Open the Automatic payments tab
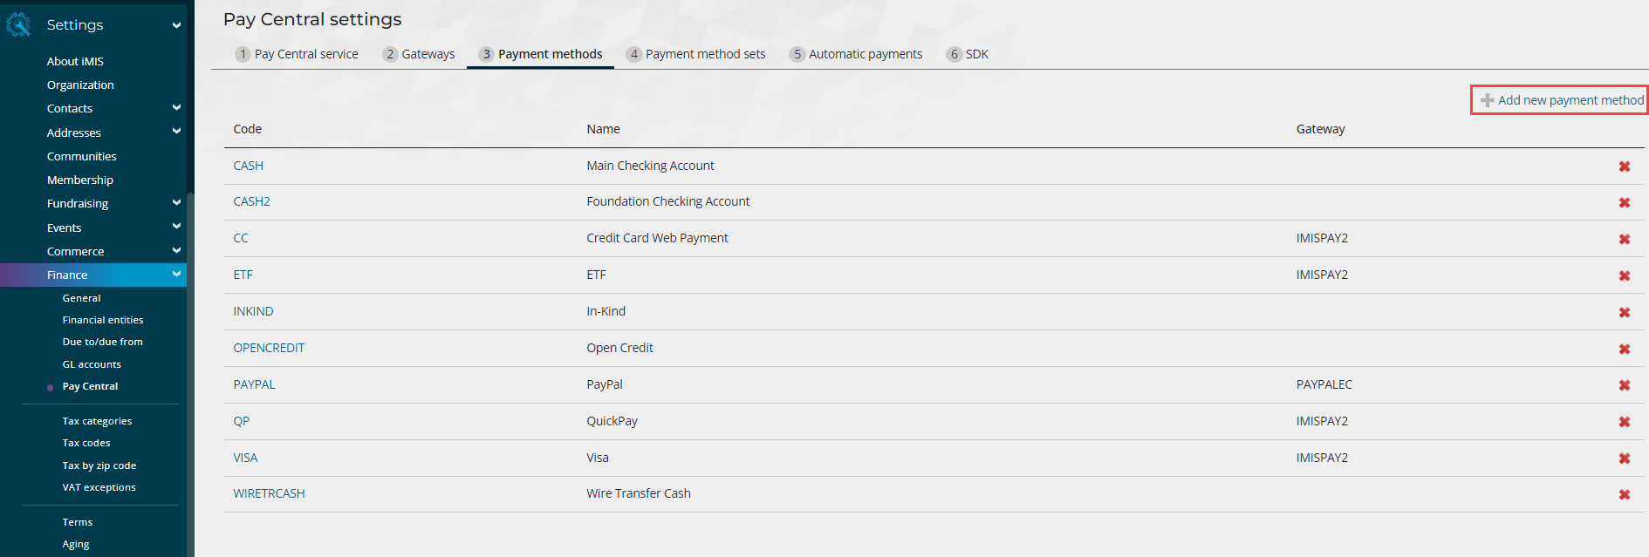Viewport: 1649px width, 557px height. click(855, 54)
